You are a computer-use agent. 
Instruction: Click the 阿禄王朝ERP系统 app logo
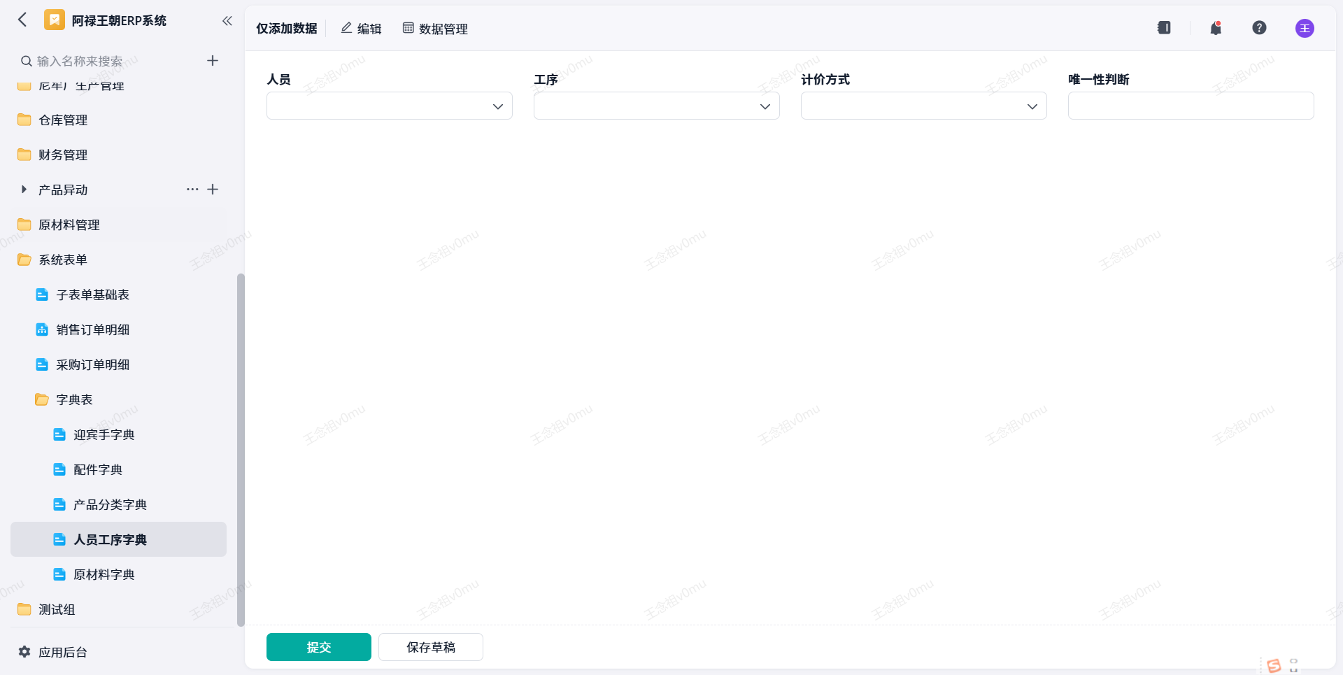click(55, 20)
